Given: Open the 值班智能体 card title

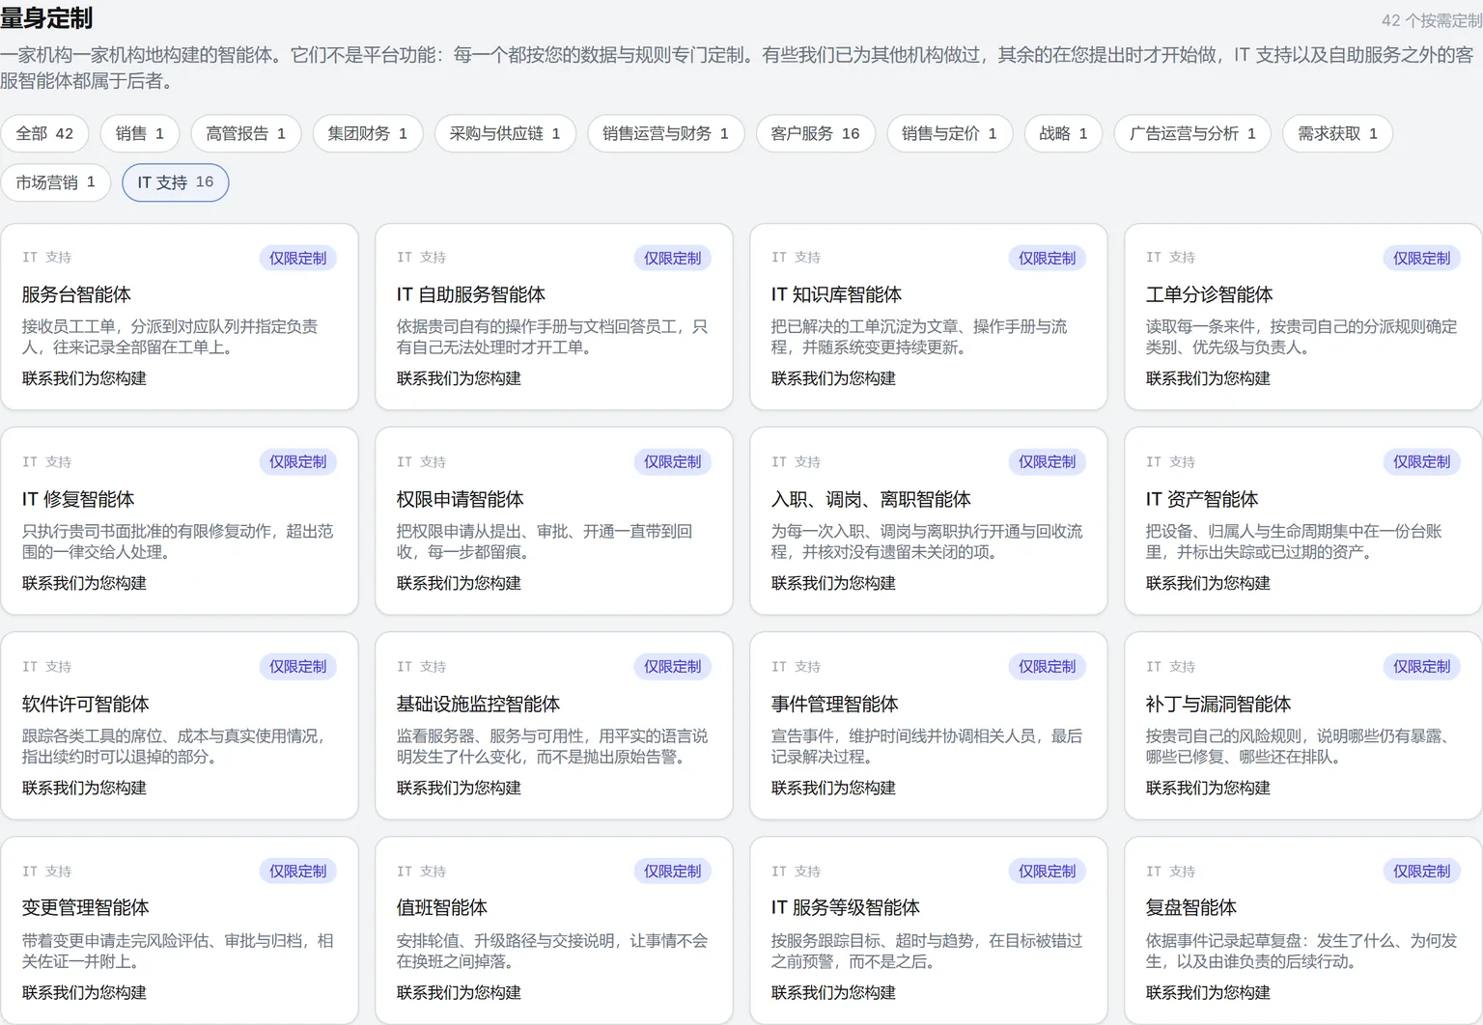Looking at the screenshot, I should (x=442, y=907).
